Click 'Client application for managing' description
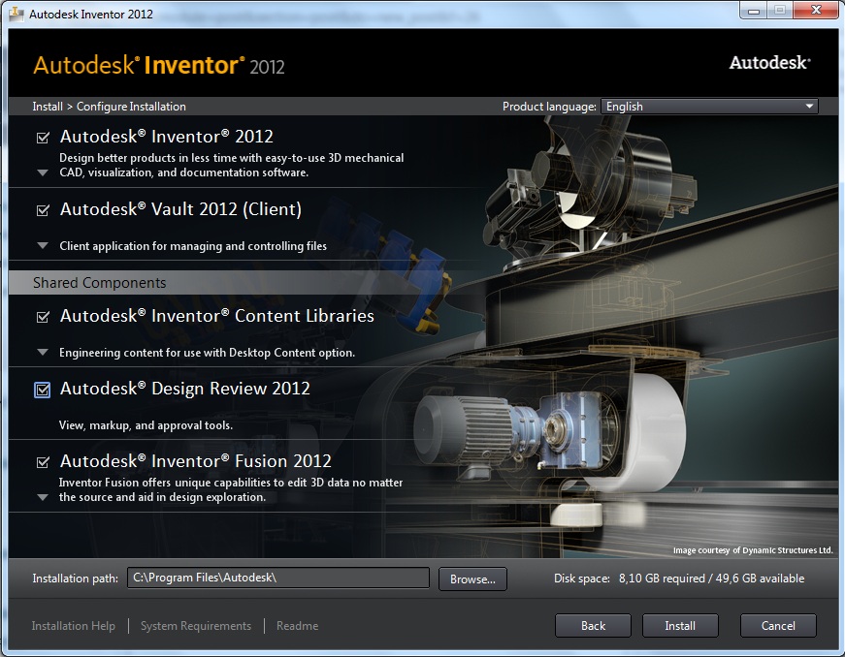845x657 pixels. coord(193,246)
